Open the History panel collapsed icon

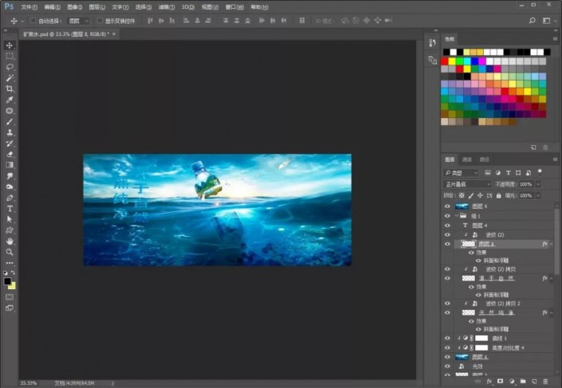tap(432, 43)
